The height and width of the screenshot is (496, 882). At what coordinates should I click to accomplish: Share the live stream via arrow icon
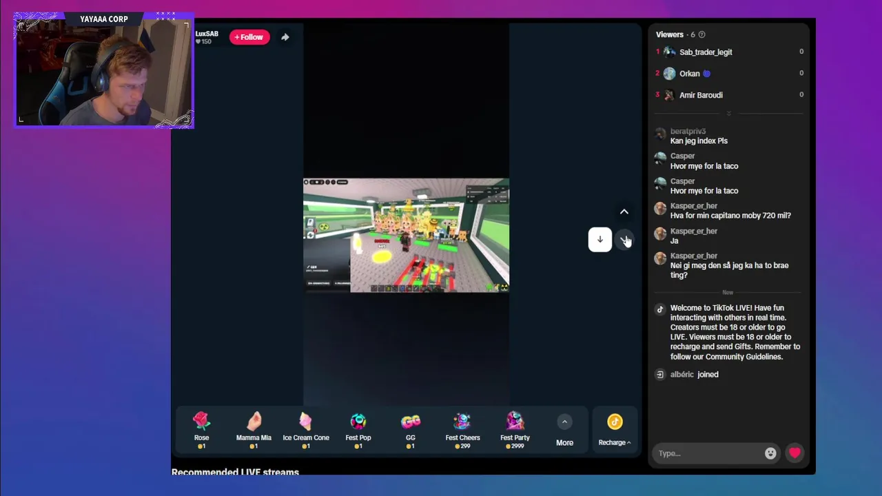pos(285,37)
